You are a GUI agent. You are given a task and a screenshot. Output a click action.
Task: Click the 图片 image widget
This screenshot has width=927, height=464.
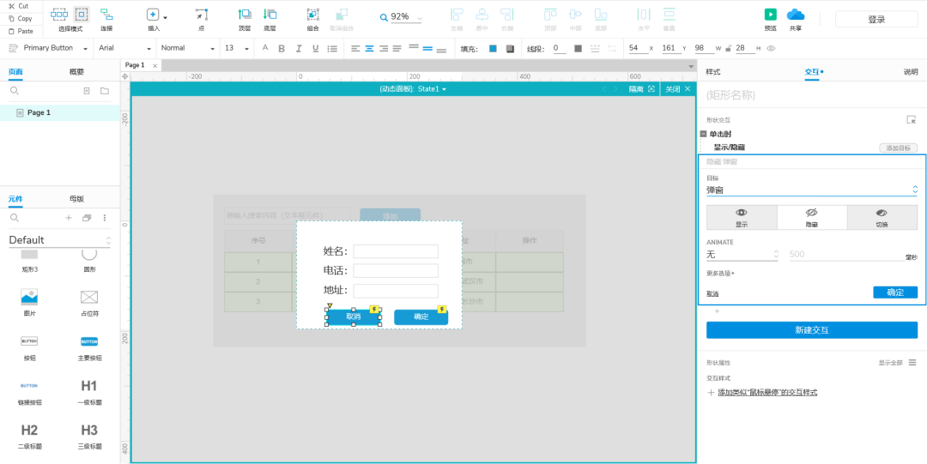tap(29, 301)
